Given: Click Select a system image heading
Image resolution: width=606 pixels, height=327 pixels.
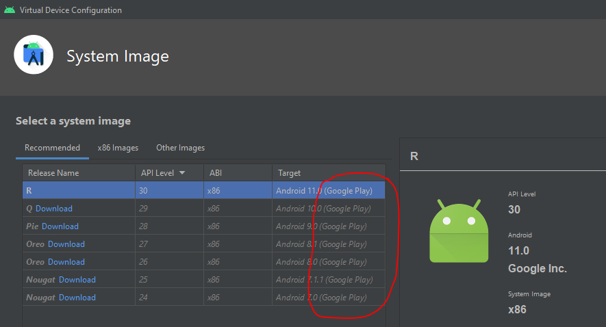Looking at the screenshot, I should (x=73, y=121).
